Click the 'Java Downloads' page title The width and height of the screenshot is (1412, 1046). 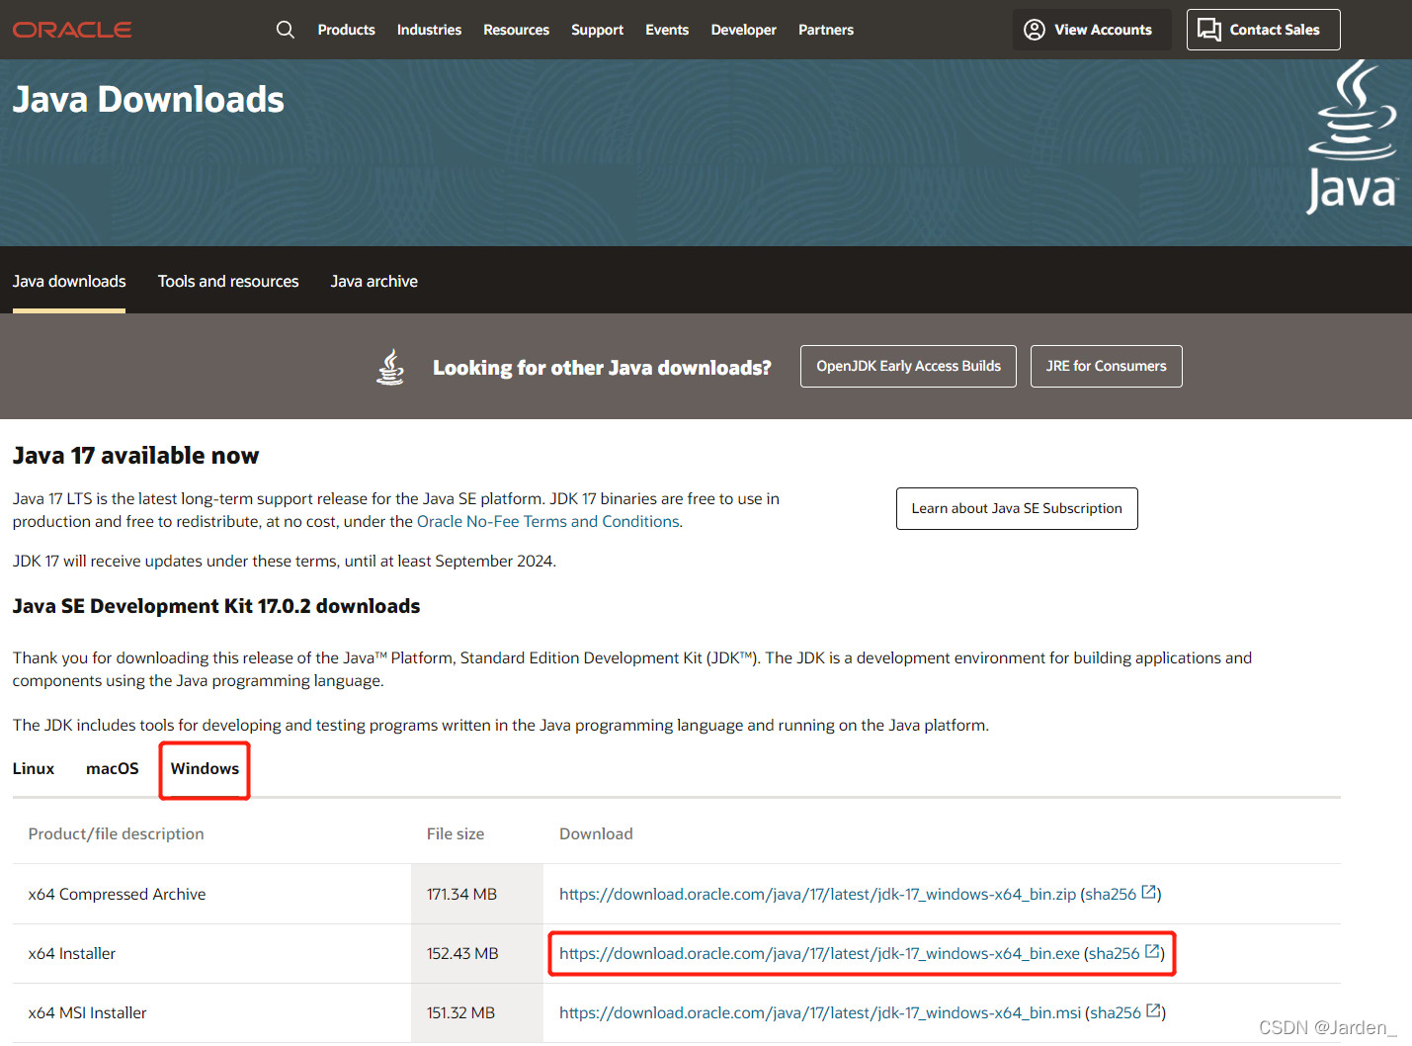pyautogui.click(x=148, y=99)
